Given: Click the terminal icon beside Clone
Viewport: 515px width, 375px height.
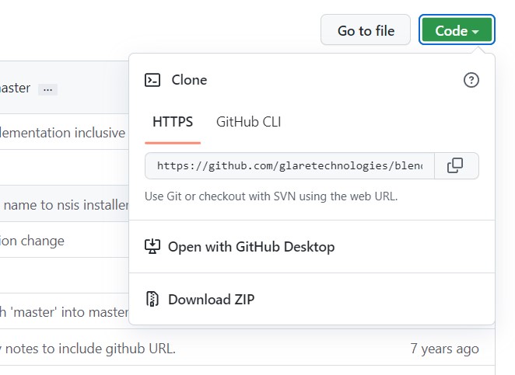Looking at the screenshot, I should [x=153, y=80].
